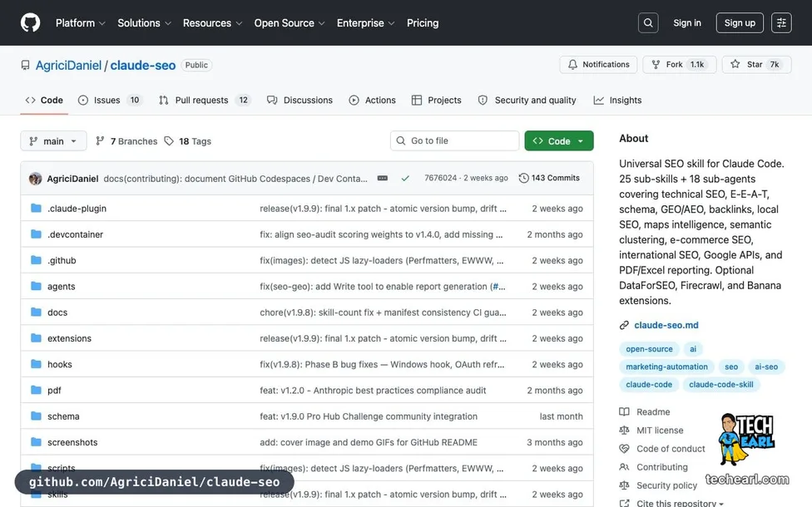The width and height of the screenshot is (812, 507).
Task: Open the Projects tab
Action: pyautogui.click(x=436, y=100)
